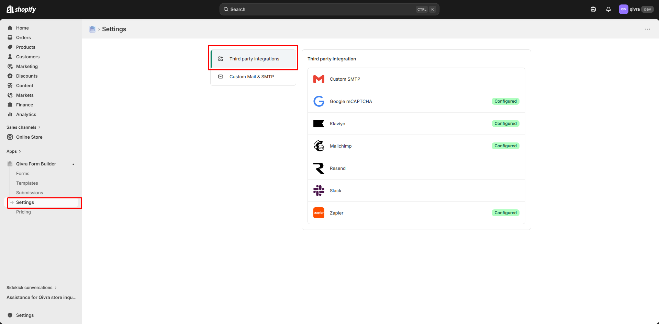This screenshot has width=659, height=324.
Task: Click the Qivra app icon in breadcrumb
Action: (x=92, y=29)
